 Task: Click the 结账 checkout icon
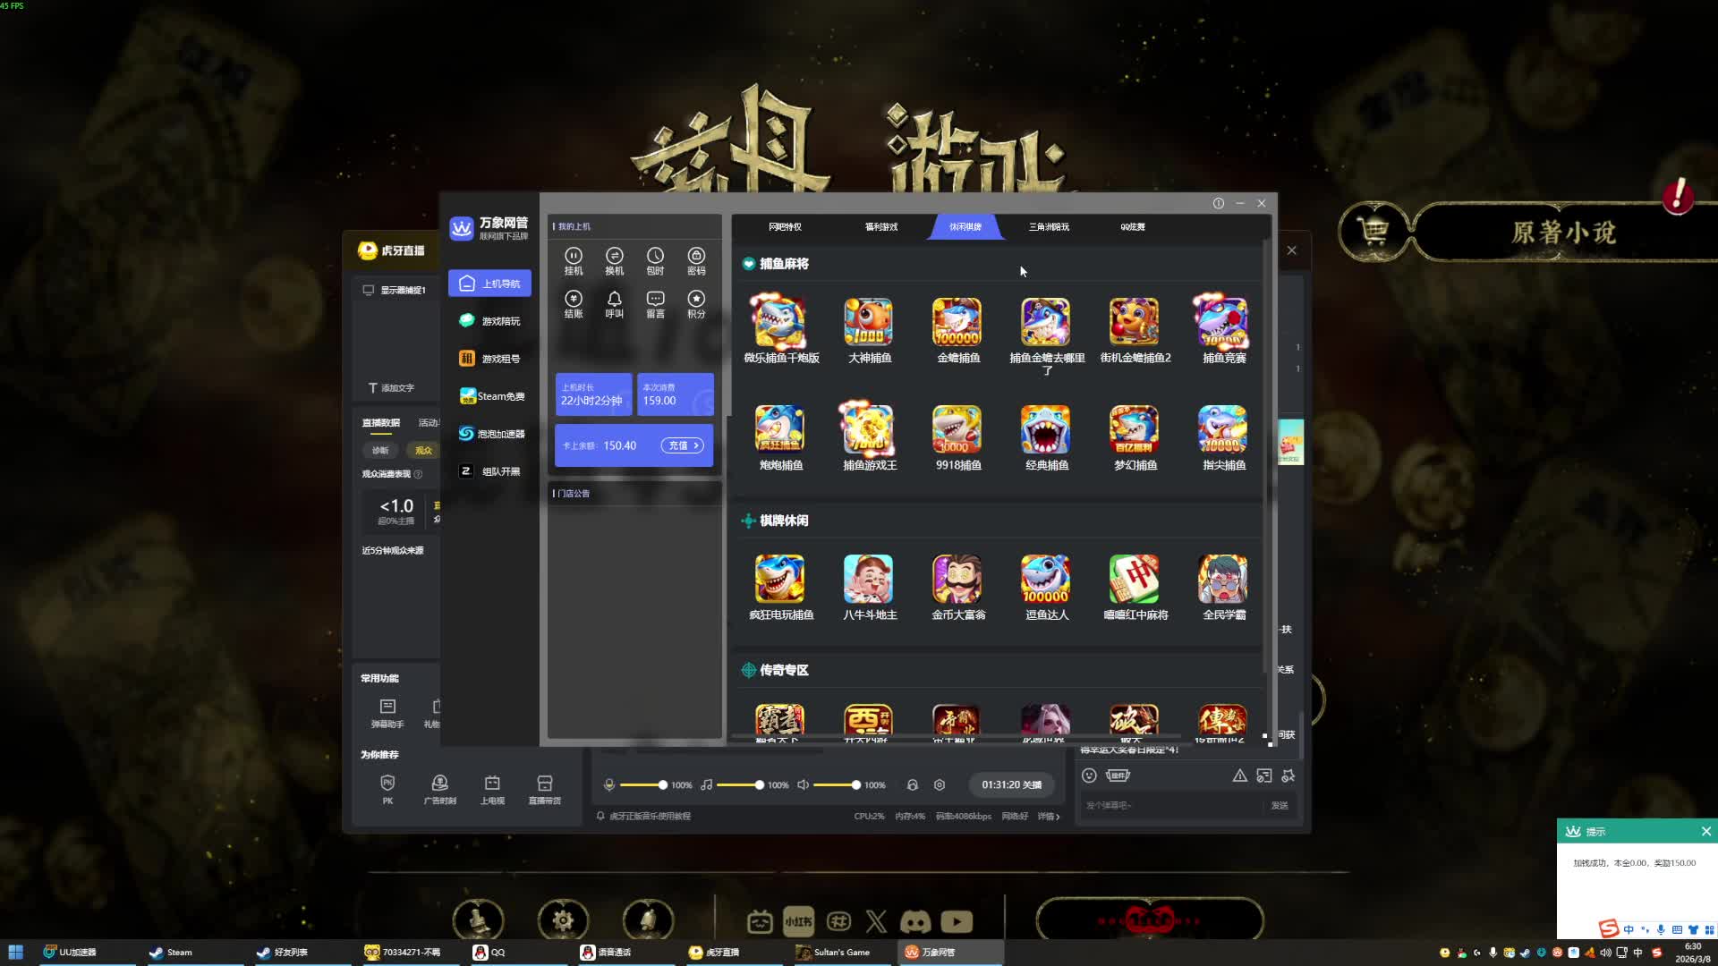(x=574, y=299)
